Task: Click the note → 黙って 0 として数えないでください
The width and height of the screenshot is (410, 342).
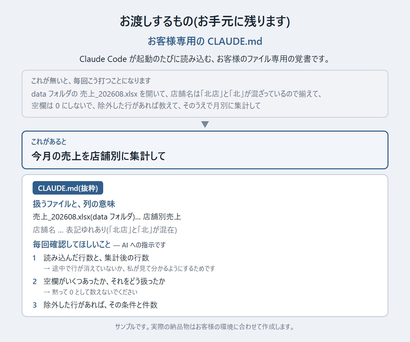Action: 91,292
